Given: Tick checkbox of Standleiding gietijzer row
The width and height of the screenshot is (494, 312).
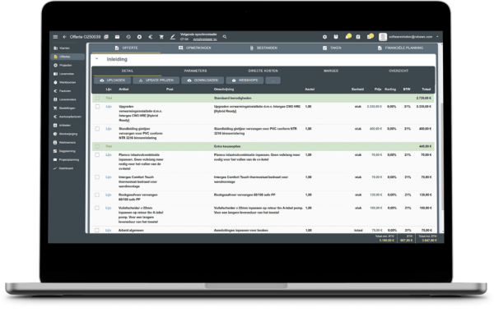Looking at the screenshot, I should tap(97, 129).
